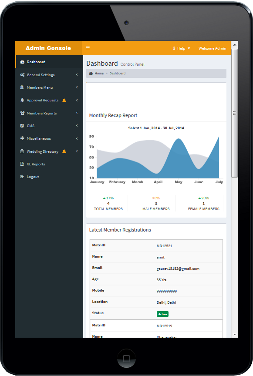Open the Members Reports menu item
Screen dimensions: 253x376
tap(49, 113)
